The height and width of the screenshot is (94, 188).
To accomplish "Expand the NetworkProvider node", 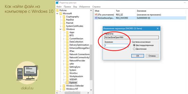I will pyautogui.click(x=64, y=61).
